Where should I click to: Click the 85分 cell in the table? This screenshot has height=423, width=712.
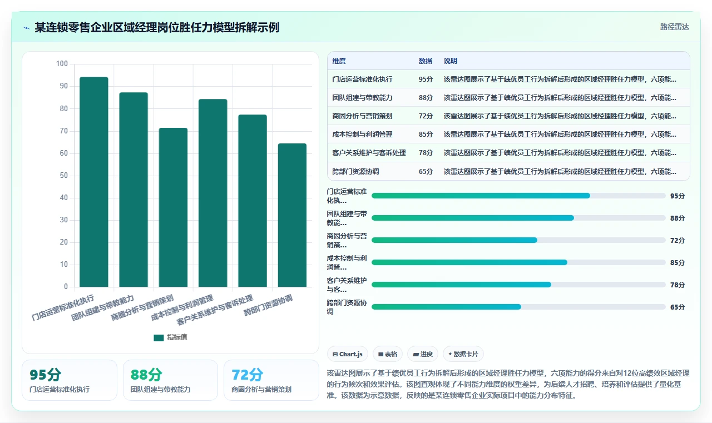pos(426,135)
